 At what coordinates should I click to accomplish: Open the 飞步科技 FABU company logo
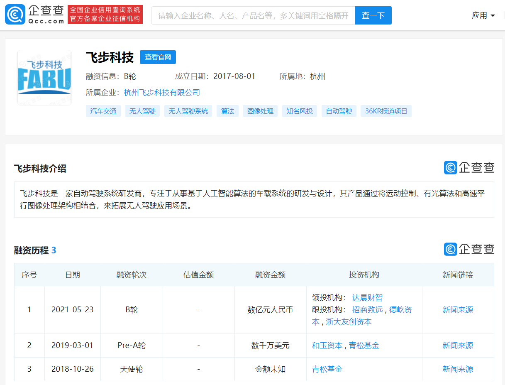[x=44, y=78]
